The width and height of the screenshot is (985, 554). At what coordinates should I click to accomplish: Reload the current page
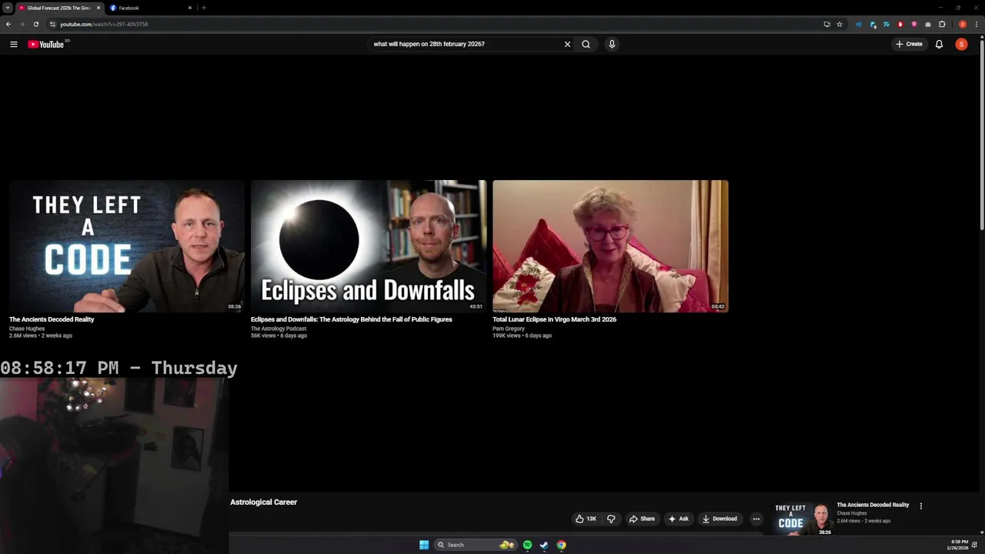35,24
